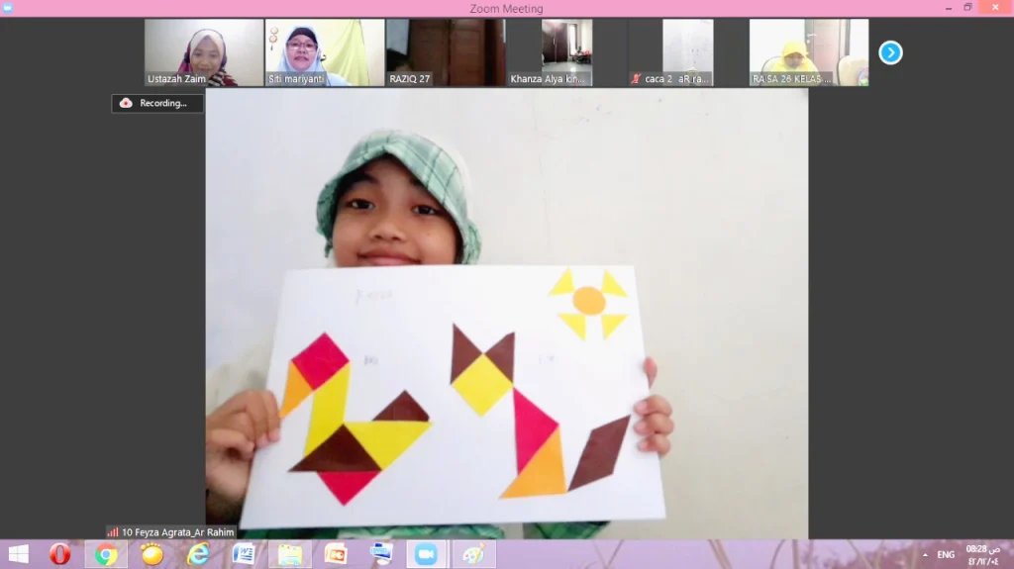This screenshot has height=569, width=1014.
Task: Show hidden system tray icons
Action: pos(925,555)
